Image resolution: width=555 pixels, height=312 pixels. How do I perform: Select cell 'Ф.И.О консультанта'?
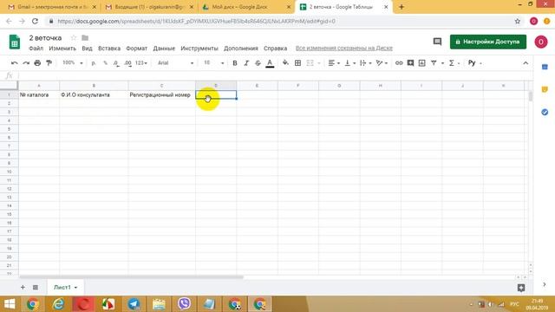94,94
